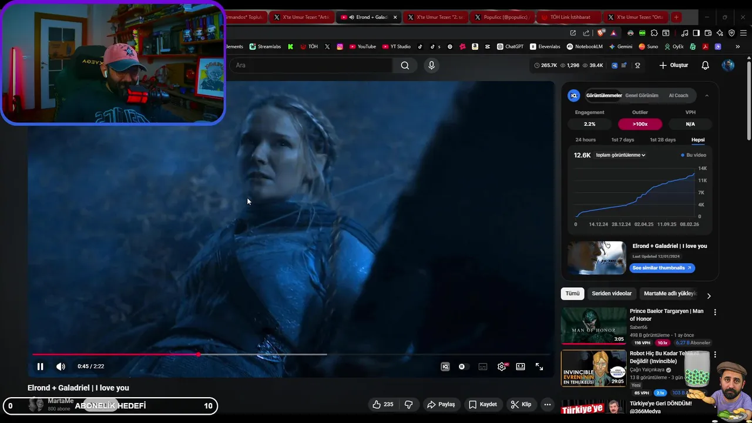Select the Hepsi time range
The image size is (752, 423).
click(x=698, y=140)
